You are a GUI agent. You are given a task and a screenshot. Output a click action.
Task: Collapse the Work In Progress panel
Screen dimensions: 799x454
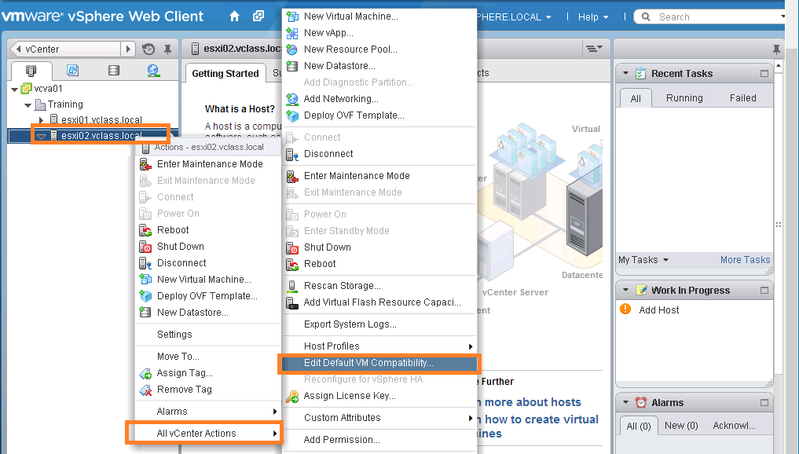[625, 291]
